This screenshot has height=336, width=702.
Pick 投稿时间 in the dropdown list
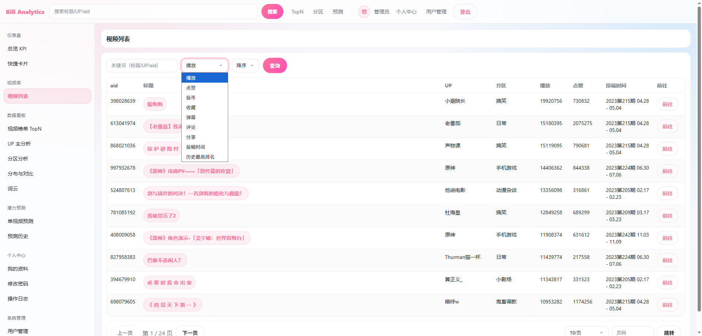(x=196, y=147)
